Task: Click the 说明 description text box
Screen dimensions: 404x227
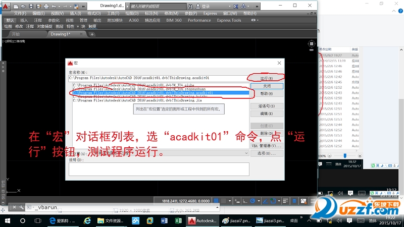Action: pyautogui.click(x=159, y=169)
